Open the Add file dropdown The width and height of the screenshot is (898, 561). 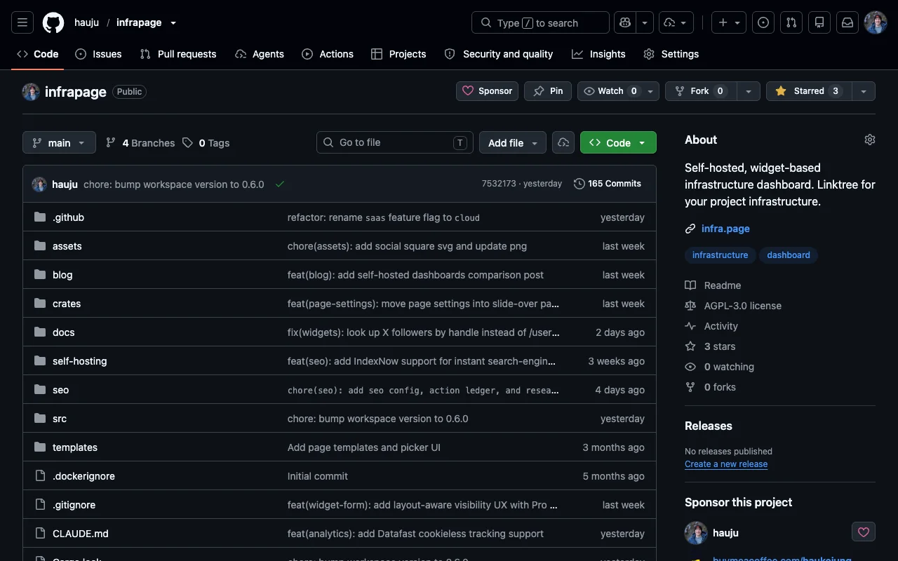click(x=513, y=142)
